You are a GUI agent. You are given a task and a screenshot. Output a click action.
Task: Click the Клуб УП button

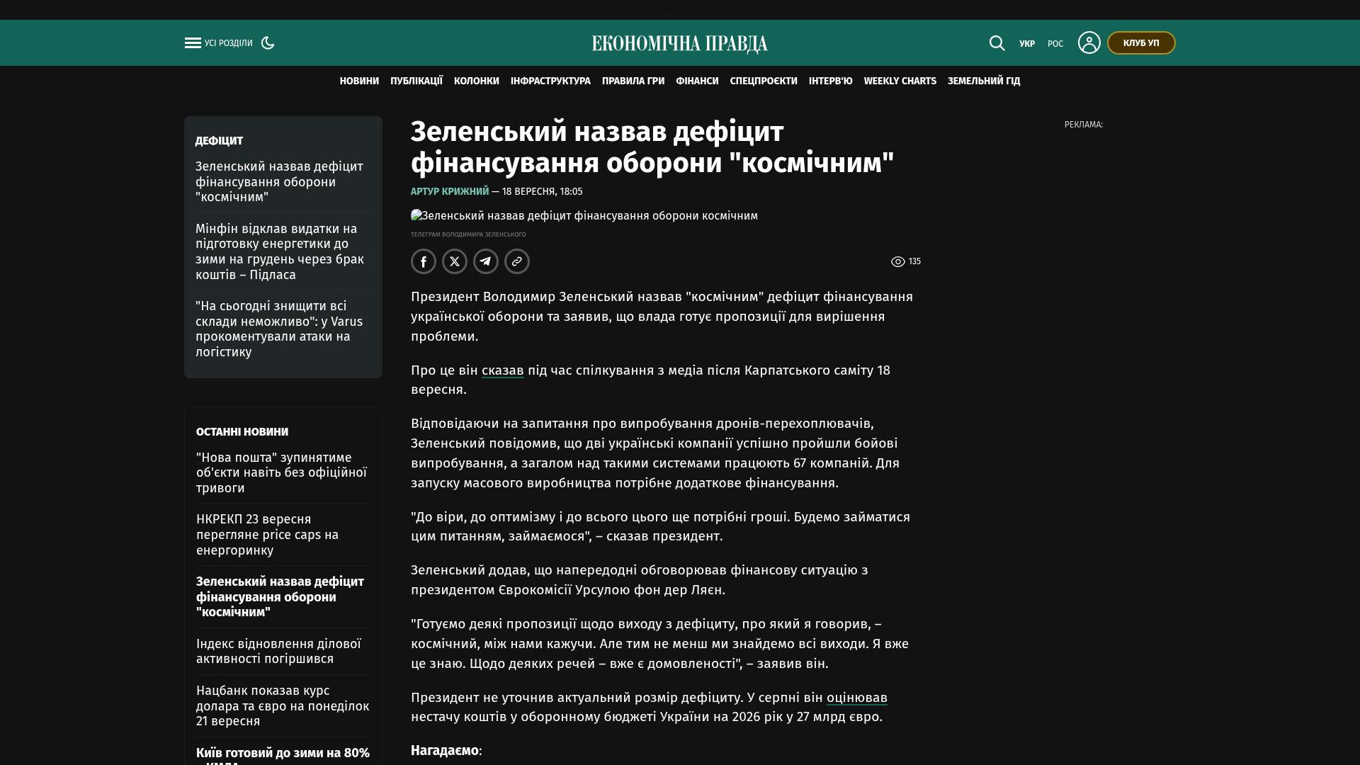[x=1141, y=43]
